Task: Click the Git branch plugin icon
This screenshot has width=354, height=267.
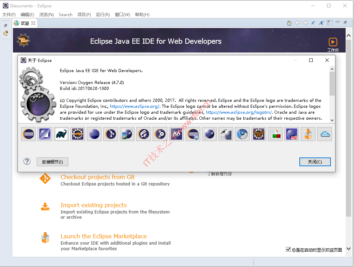Action: (x=111, y=134)
